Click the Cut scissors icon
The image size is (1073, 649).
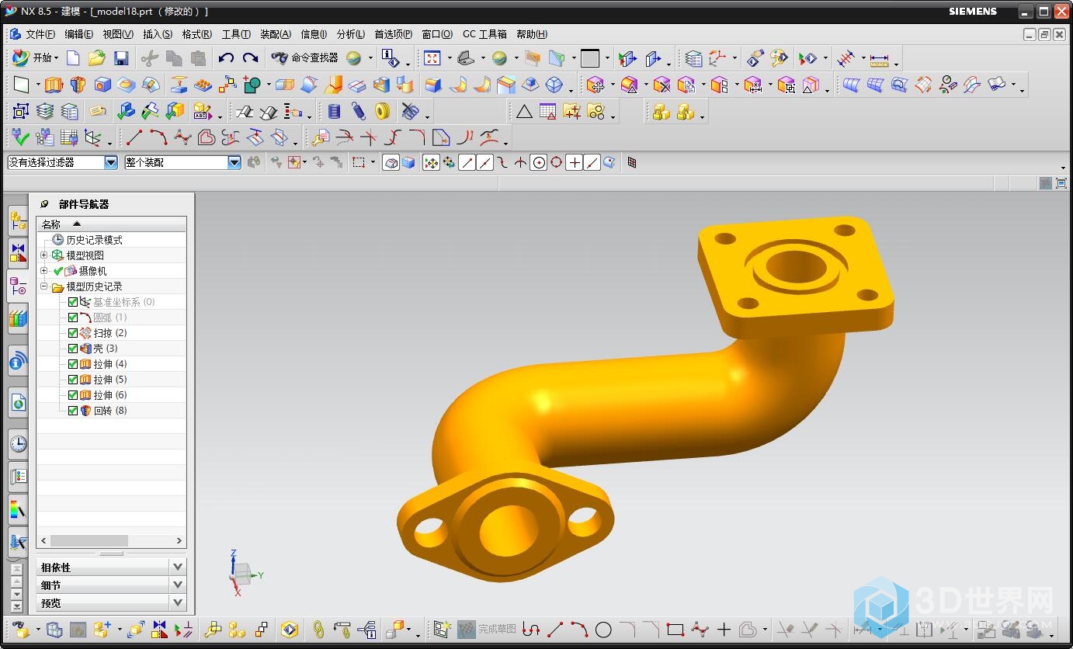coord(149,58)
